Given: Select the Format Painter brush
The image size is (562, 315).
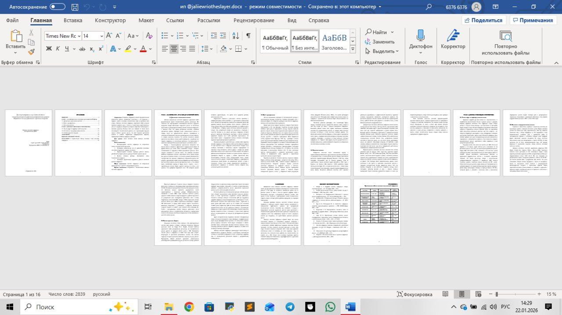Looking at the screenshot, I should 31,52.
